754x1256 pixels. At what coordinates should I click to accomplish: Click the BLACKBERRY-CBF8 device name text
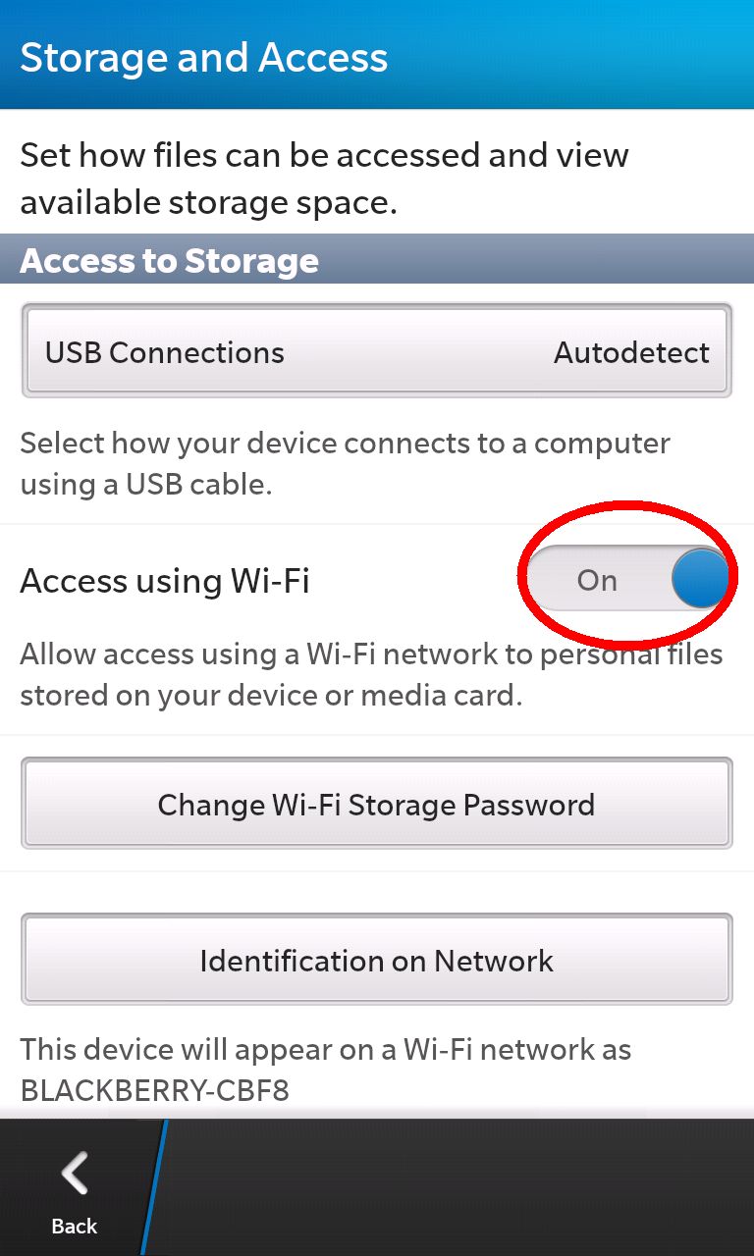click(154, 1089)
